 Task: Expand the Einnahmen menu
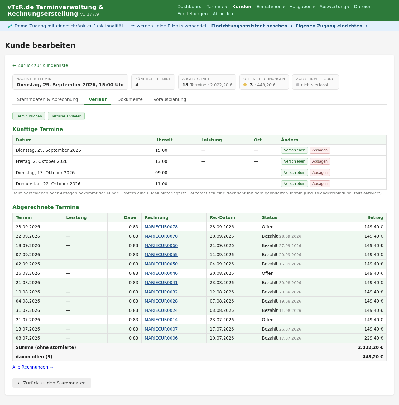[x=270, y=7]
